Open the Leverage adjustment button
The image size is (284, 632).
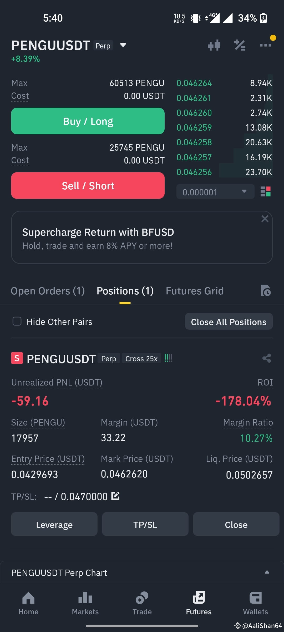click(x=54, y=525)
